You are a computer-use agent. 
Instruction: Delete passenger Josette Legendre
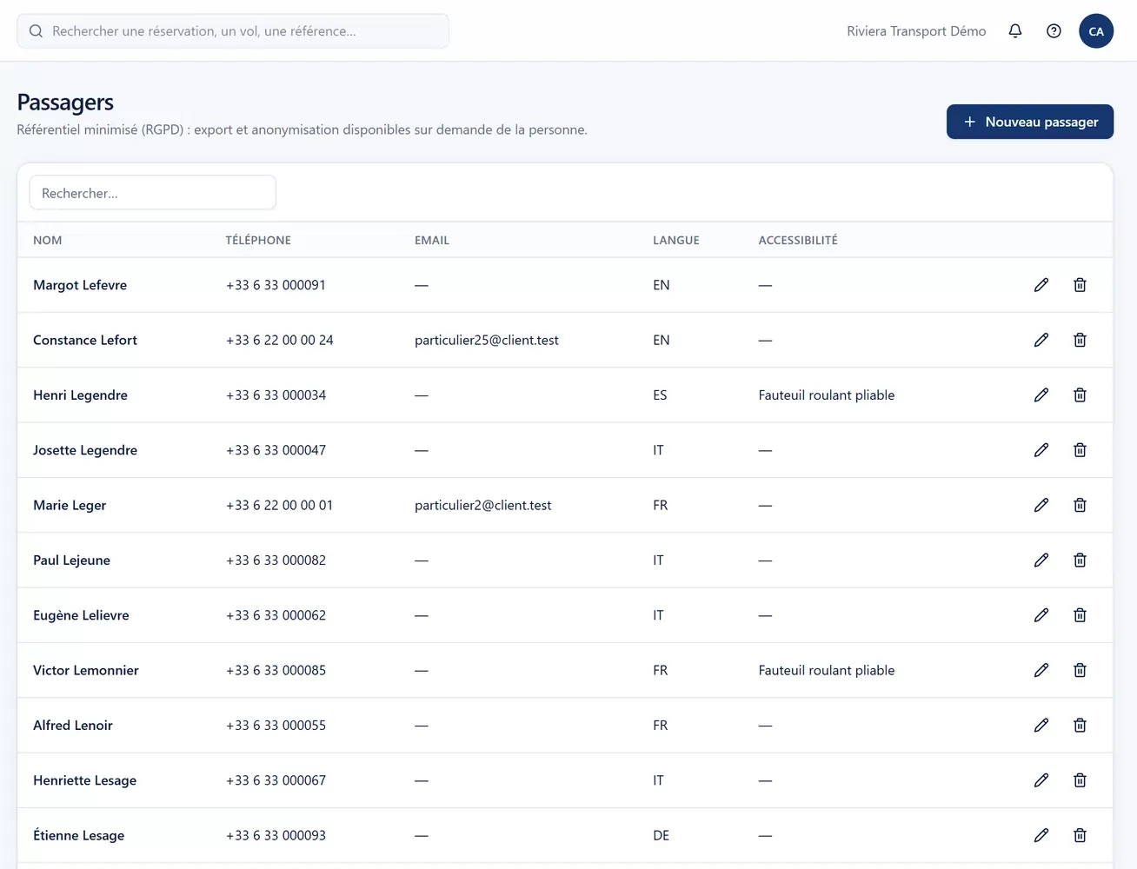pos(1080,450)
